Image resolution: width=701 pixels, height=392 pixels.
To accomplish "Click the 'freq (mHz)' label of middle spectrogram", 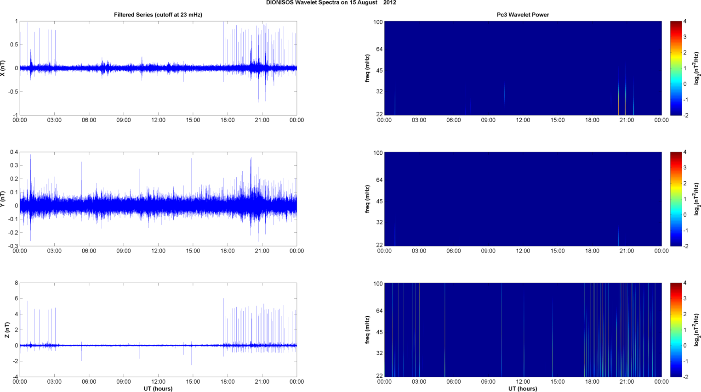I will 368,199.
